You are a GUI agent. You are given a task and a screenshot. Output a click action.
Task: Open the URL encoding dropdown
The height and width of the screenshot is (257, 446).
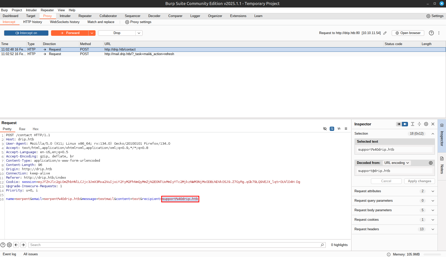tap(396, 163)
